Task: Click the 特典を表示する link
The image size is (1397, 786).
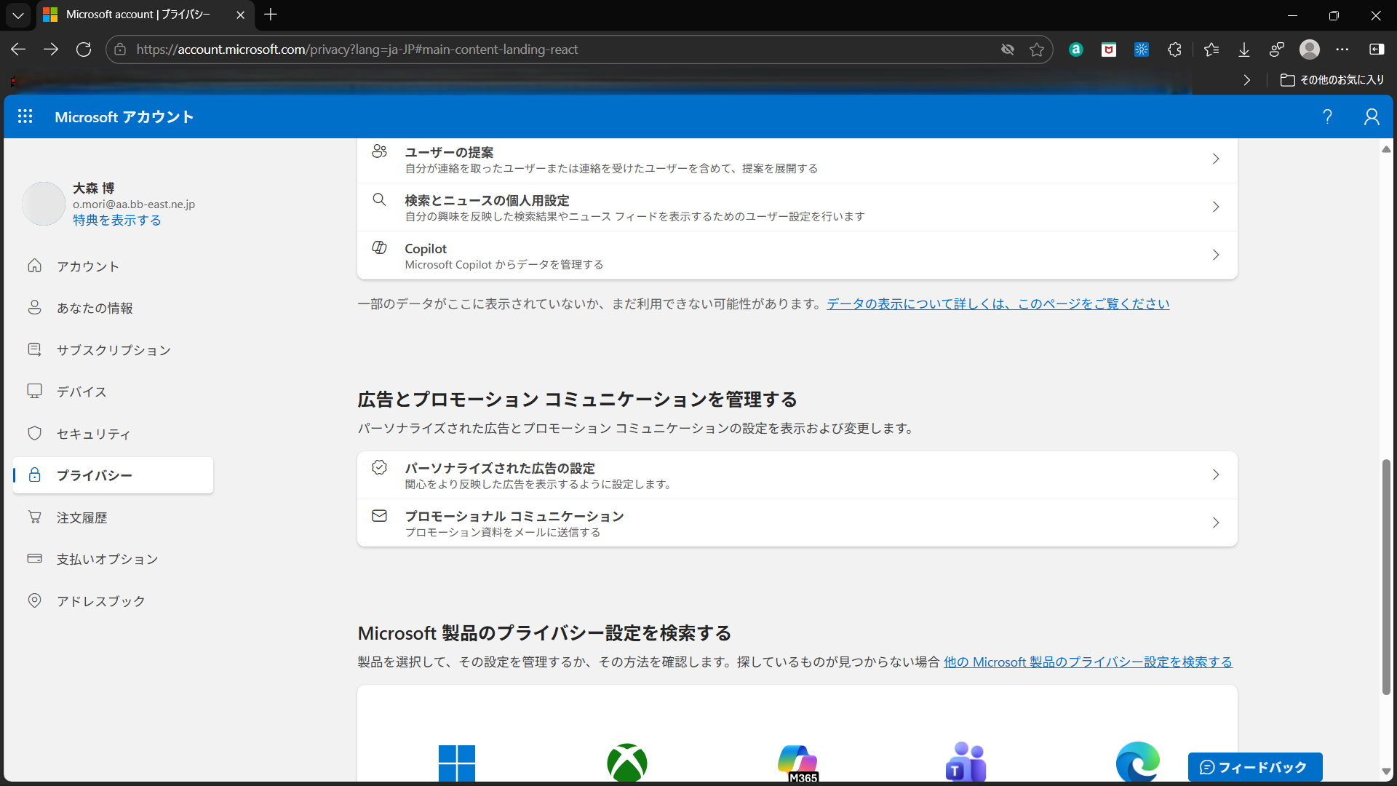Action: click(117, 220)
